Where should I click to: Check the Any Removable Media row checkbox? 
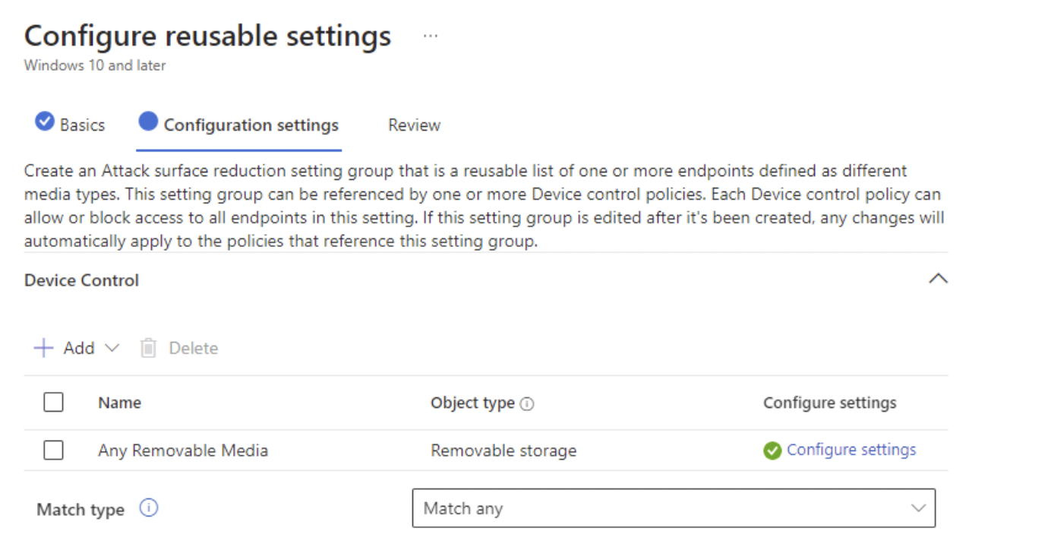[53, 450]
